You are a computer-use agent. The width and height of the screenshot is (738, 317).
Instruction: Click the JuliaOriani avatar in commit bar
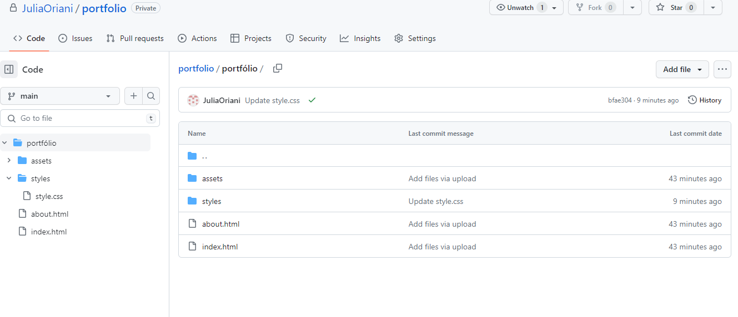(193, 100)
